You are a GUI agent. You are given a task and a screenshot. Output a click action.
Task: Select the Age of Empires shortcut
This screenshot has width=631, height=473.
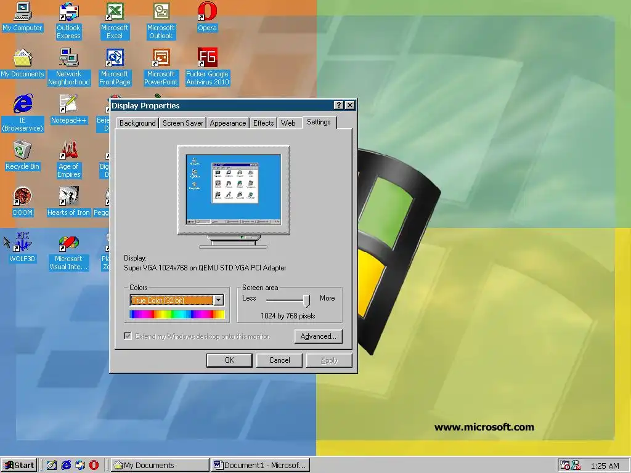tap(69, 160)
